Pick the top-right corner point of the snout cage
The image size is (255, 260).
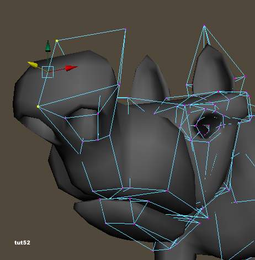(x=125, y=29)
